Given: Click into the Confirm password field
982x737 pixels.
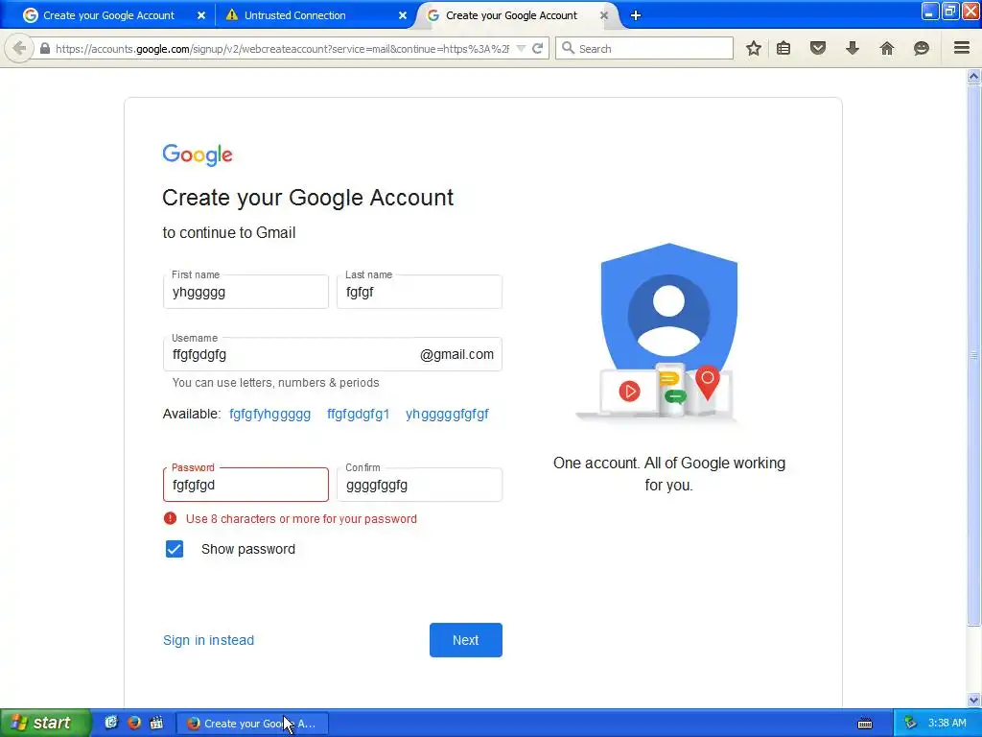Looking at the screenshot, I should click(x=419, y=485).
